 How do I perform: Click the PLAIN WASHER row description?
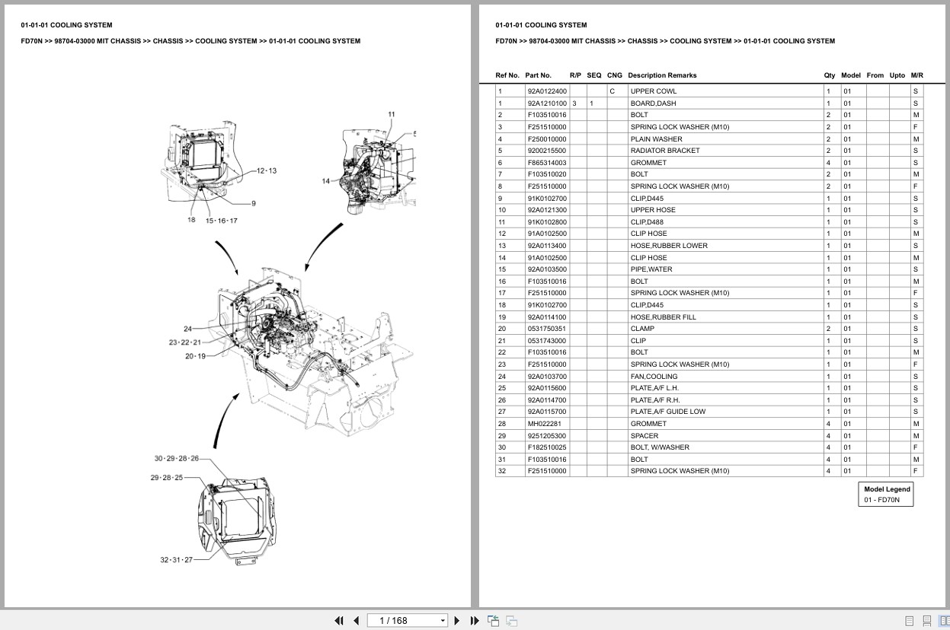[656, 139]
